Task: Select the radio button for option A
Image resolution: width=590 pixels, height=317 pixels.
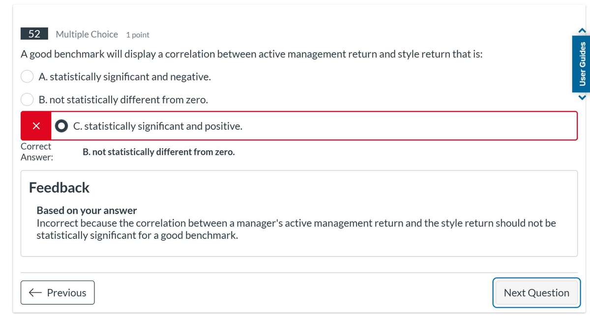Action: pyautogui.click(x=27, y=77)
